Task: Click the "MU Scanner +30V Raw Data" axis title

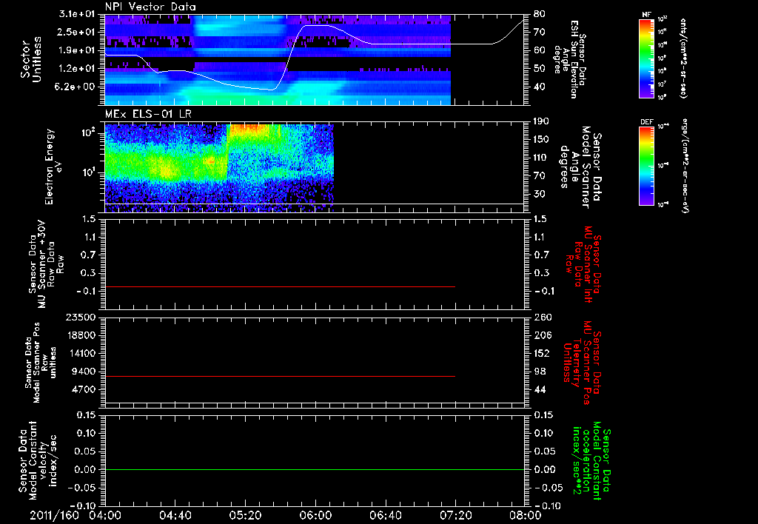Action: 45,264
